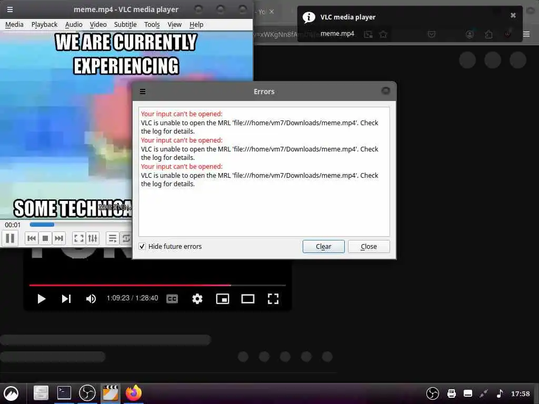Open the Media menu in VLC
Image resolution: width=539 pixels, height=404 pixels.
coord(14,25)
